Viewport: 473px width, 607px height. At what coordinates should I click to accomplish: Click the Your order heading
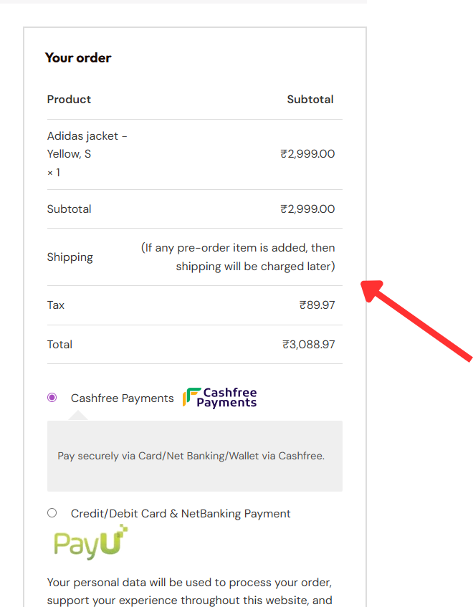click(x=78, y=58)
